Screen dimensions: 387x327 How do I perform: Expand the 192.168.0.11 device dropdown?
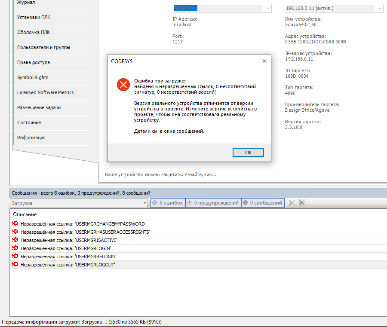(x=380, y=9)
